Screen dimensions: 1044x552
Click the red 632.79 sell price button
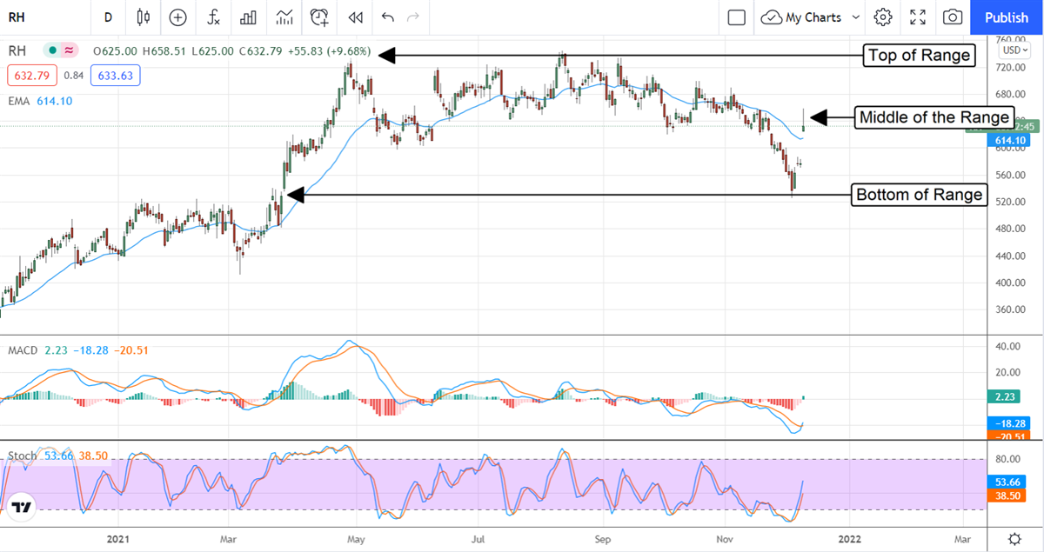coord(32,76)
